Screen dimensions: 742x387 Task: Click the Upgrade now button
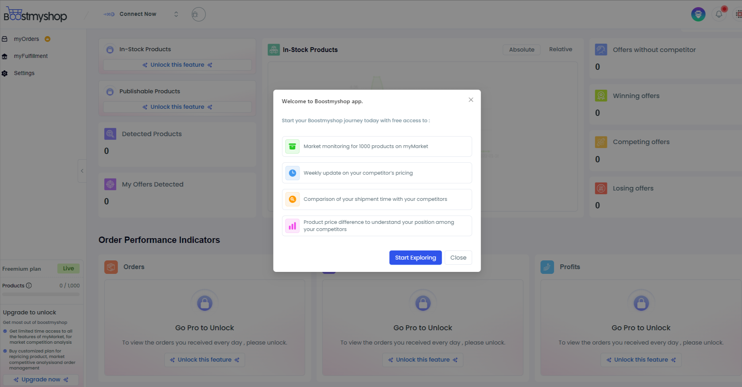coord(41,380)
